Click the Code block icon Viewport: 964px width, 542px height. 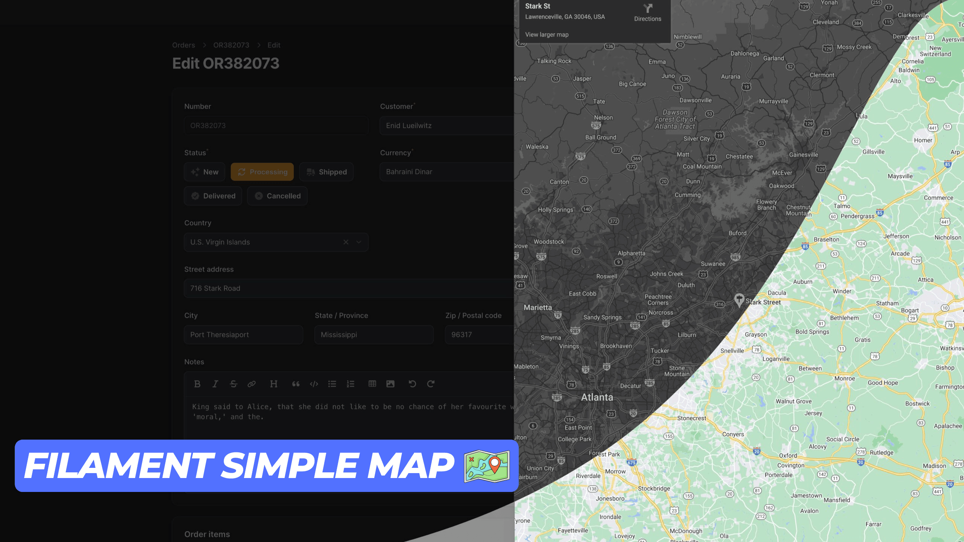pos(314,384)
